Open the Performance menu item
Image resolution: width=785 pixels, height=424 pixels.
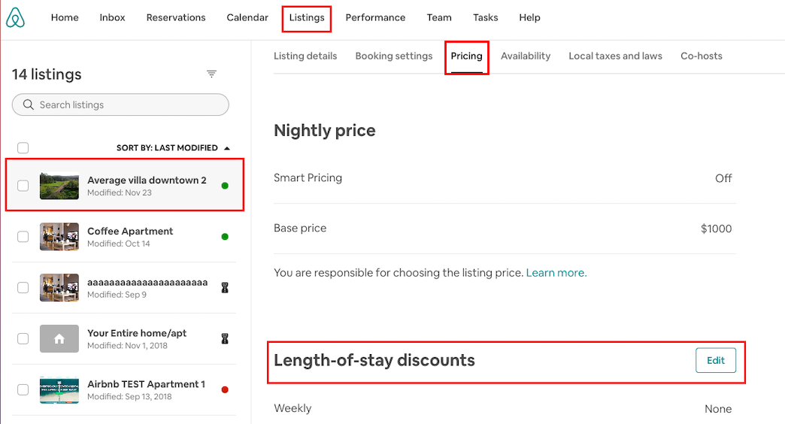click(x=375, y=17)
